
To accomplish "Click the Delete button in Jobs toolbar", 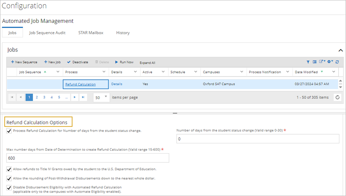I will pos(102,62).
